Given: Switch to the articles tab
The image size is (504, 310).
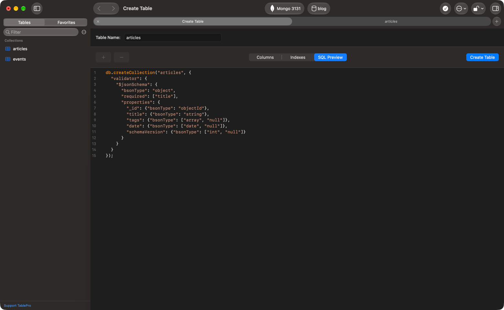Looking at the screenshot, I should pos(391,21).
